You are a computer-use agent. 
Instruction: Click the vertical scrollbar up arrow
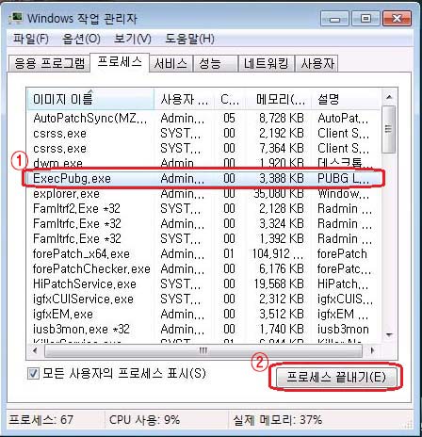point(389,97)
